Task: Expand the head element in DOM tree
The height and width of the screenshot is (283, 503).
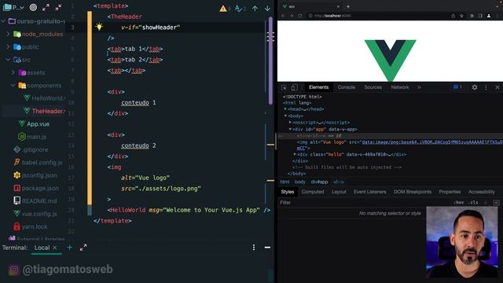Action: pos(285,109)
